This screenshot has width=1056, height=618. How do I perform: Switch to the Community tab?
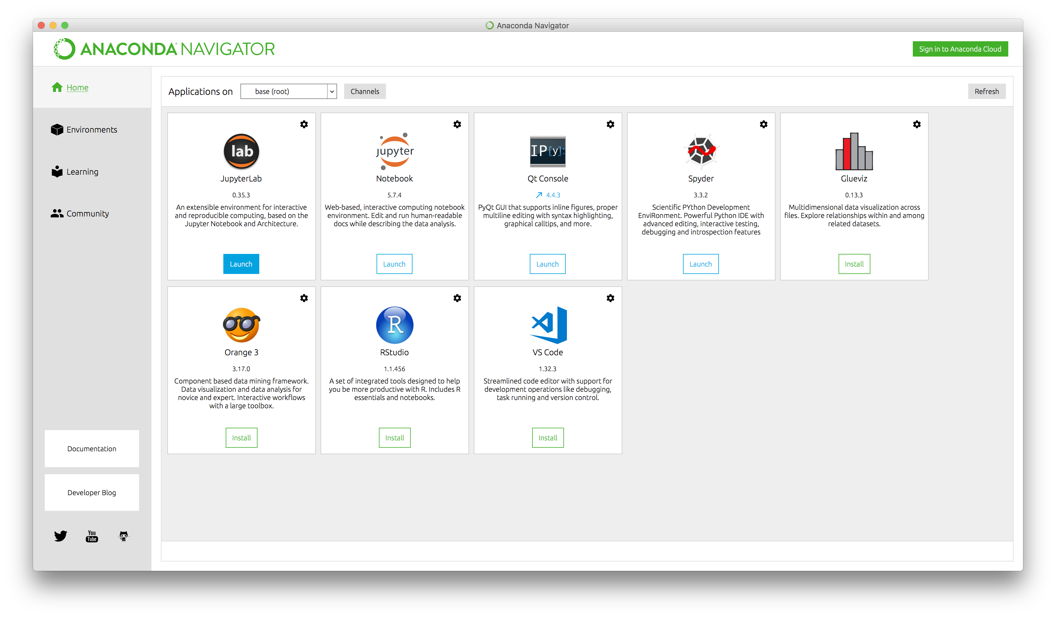coord(92,214)
